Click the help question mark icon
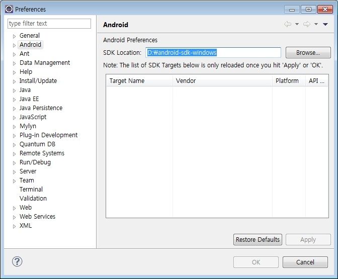Image resolution: width=338 pixels, height=279 pixels. [17, 262]
